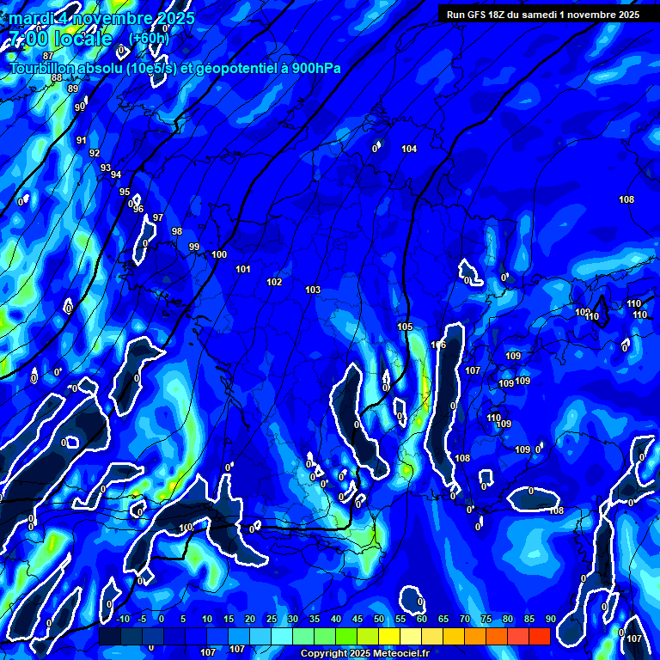This screenshot has width=660, height=660.
Task: Click the 102 geopotential contour label
Action: (274, 283)
